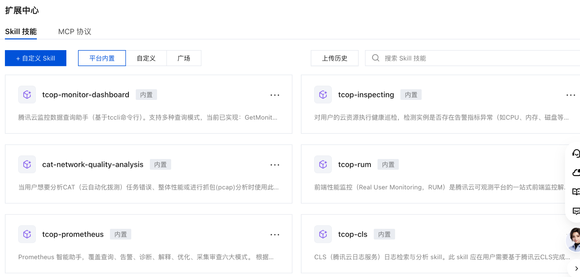Click the + 自定义 Skill button

click(36, 58)
